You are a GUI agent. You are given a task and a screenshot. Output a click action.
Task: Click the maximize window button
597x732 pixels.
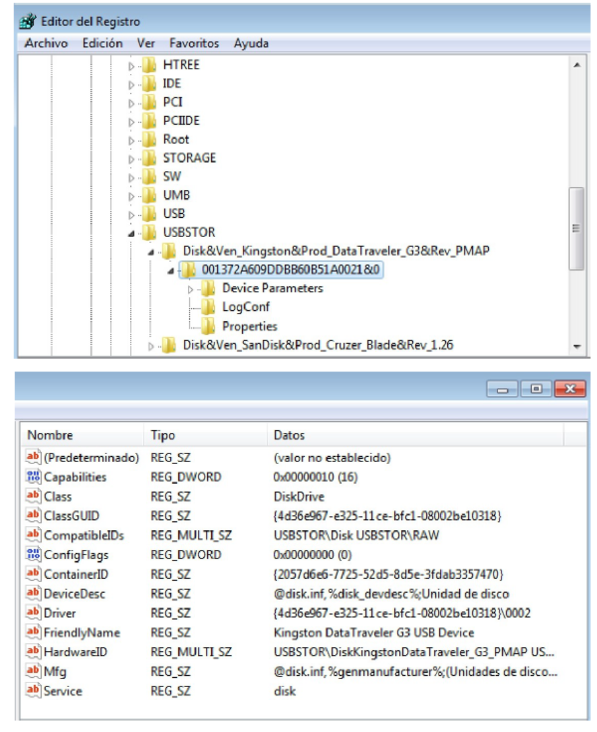[x=536, y=389]
